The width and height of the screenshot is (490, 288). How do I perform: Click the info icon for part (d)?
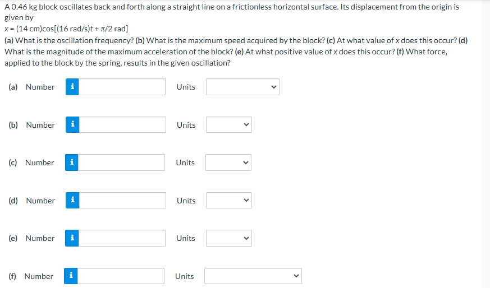click(72, 201)
